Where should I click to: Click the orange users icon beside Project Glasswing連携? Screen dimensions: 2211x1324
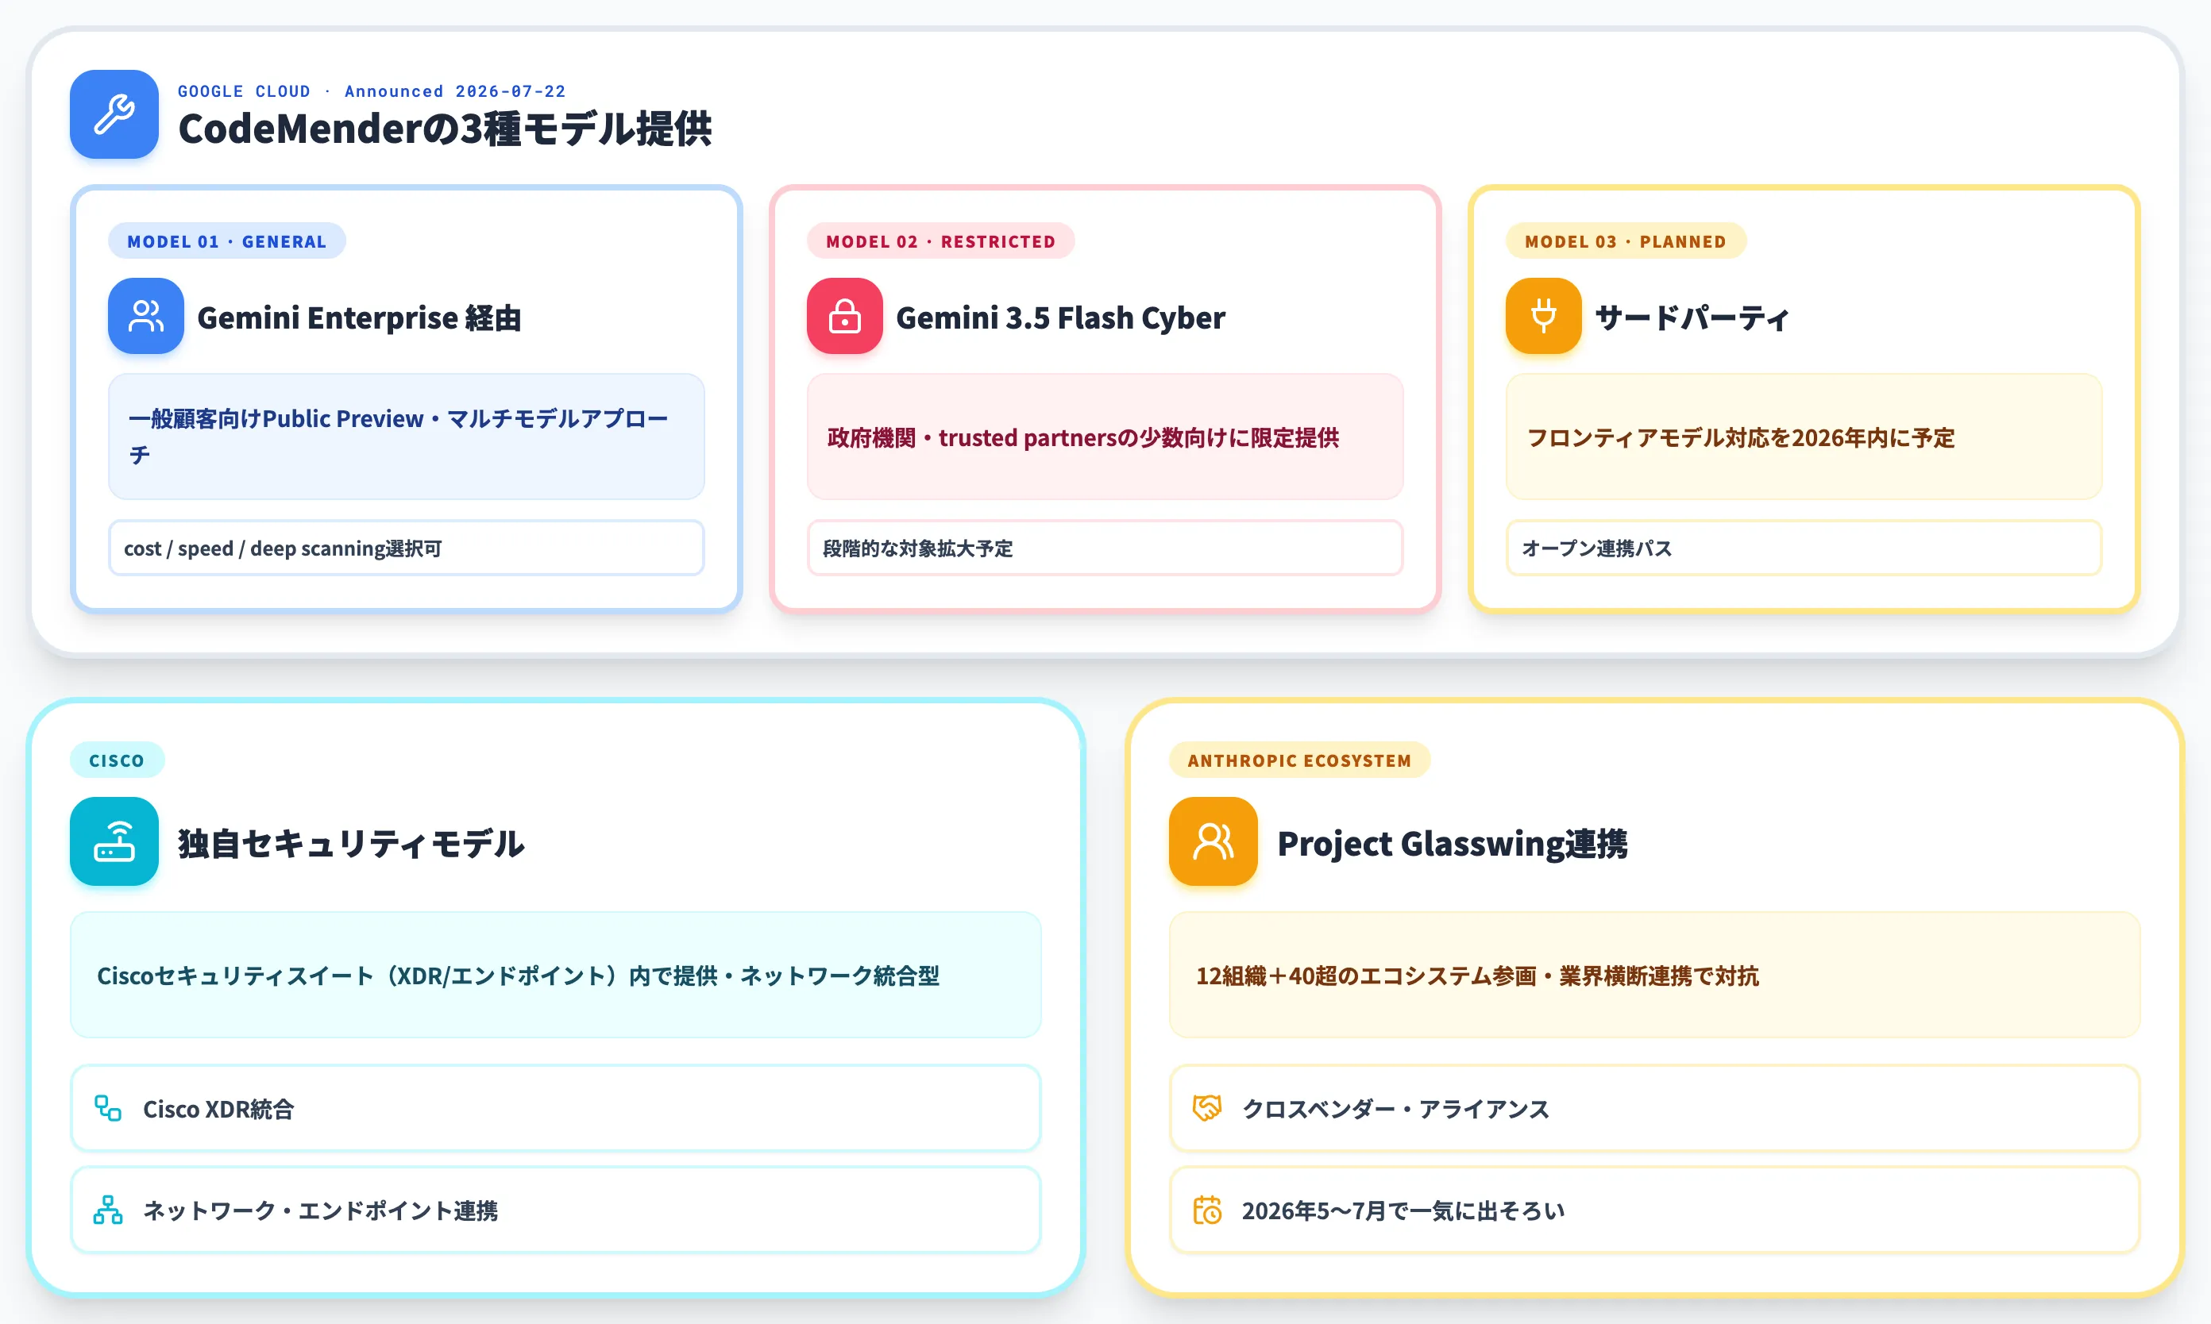(1213, 841)
